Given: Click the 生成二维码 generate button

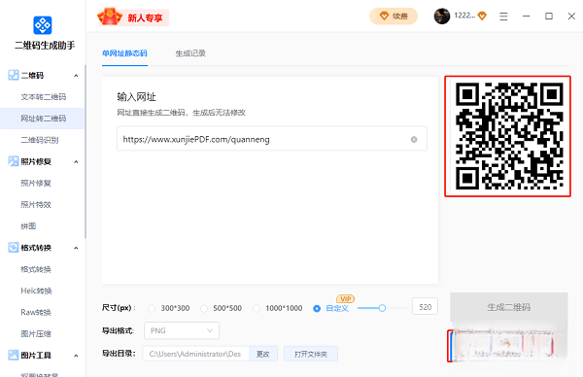Looking at the screenshot, I should [x=508, y=307].
